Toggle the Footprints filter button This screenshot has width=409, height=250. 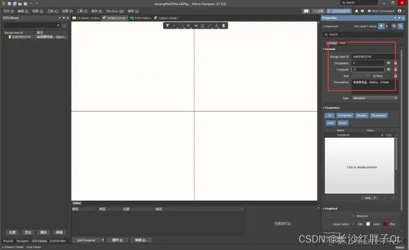pyautogui.click(x=344, y=115)
